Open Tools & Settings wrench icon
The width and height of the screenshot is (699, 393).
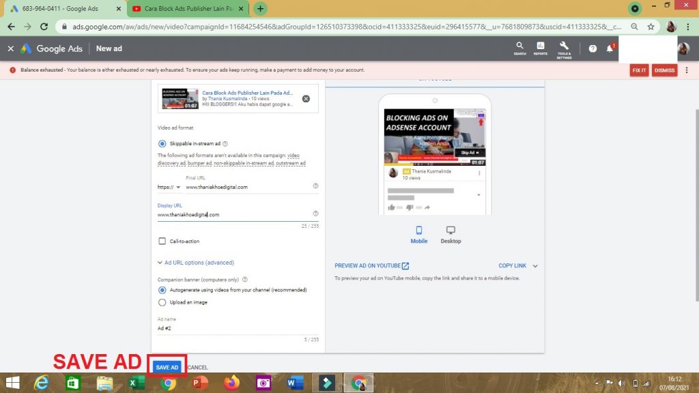[x=564, y=47]
